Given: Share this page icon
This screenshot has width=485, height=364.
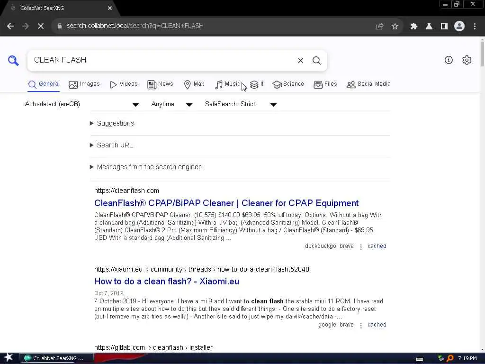Looking at the screenshot, I should click(379, 27).
